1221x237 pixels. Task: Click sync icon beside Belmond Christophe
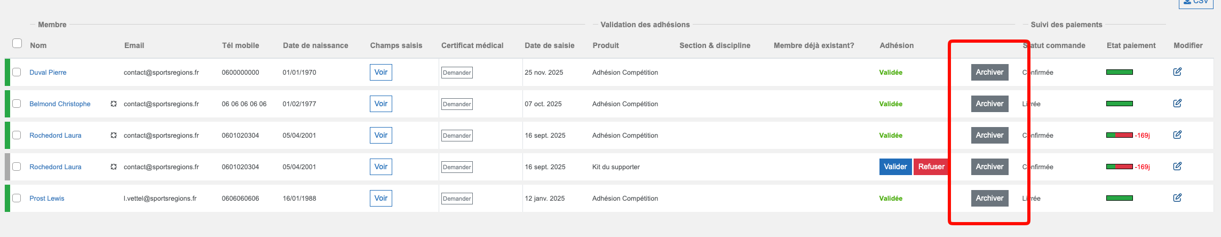pyautogui.click(x=114, y=104)
